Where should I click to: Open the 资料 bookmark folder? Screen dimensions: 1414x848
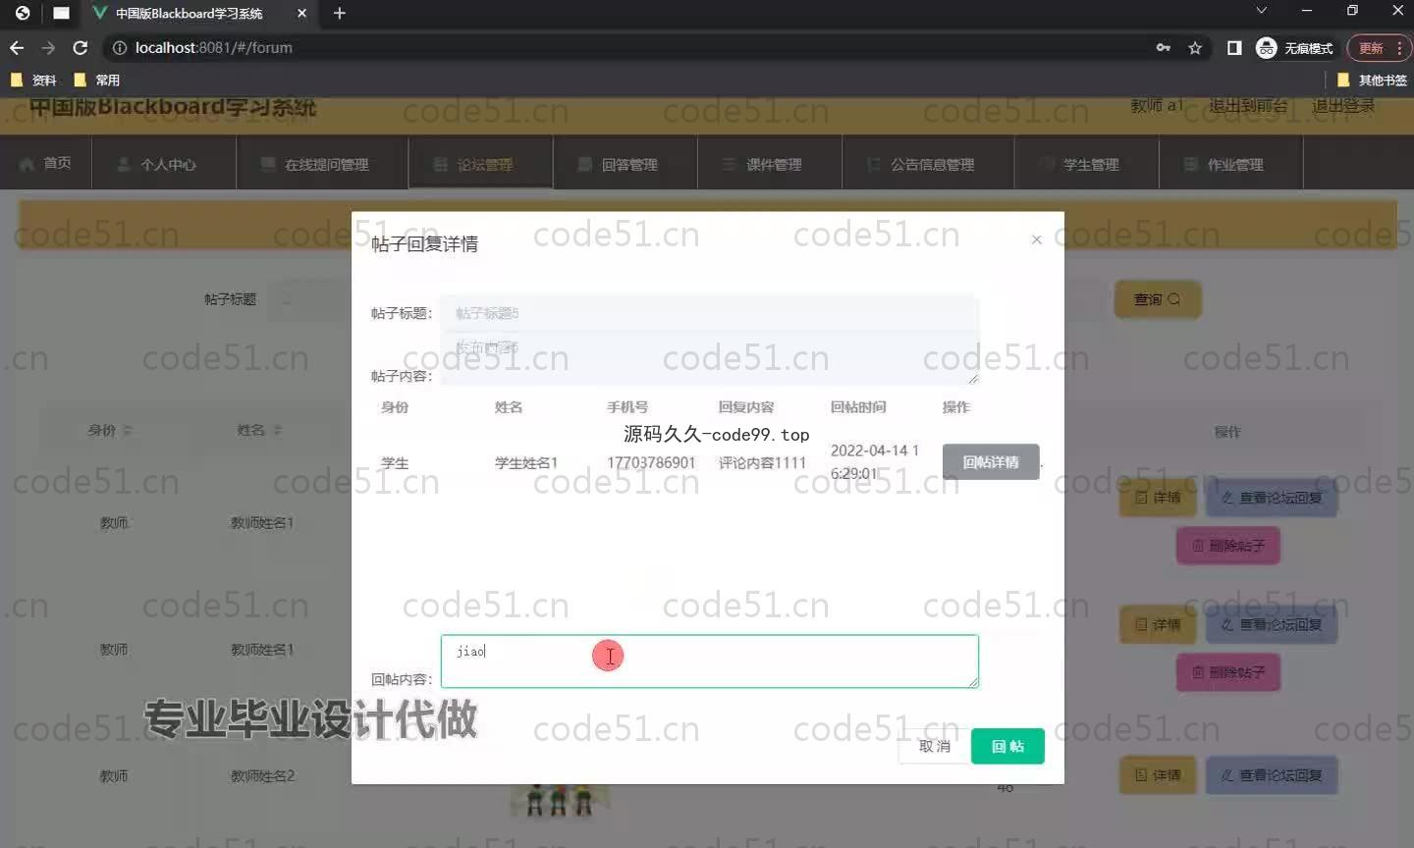pos(33,79)
